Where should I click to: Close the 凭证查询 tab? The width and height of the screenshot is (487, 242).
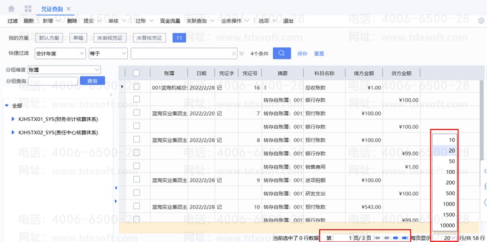point(69,9)
